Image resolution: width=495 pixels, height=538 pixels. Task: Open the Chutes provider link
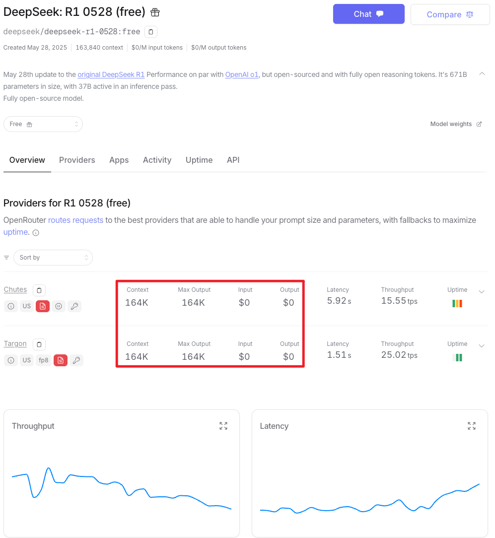tap(15, 289)
